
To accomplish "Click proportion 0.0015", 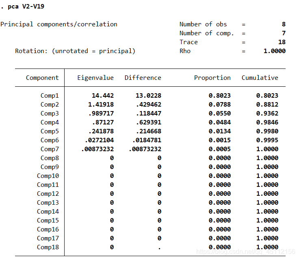I will [220, 140].
